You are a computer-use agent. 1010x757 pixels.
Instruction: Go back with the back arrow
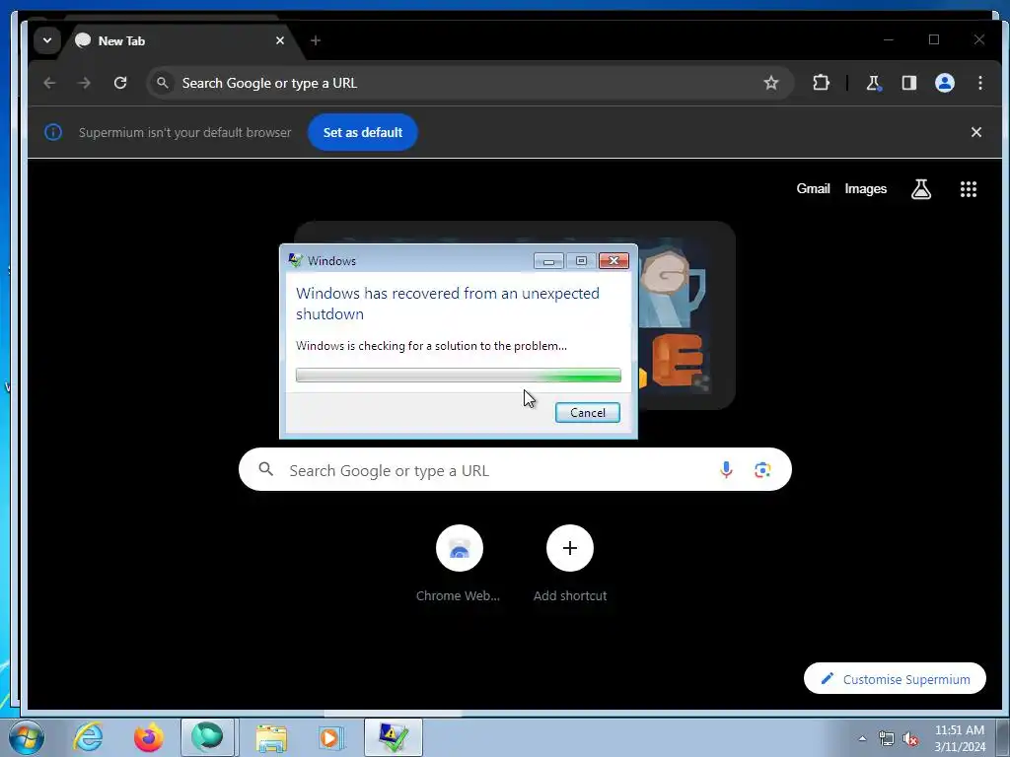coord(49,83)
